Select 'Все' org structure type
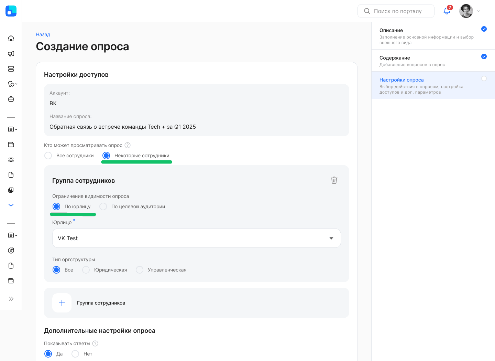This screenshot has width=495, height=361. pos(63,270)
